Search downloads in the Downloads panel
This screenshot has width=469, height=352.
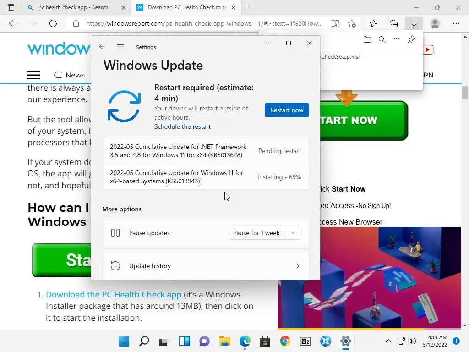coord(382,39)
